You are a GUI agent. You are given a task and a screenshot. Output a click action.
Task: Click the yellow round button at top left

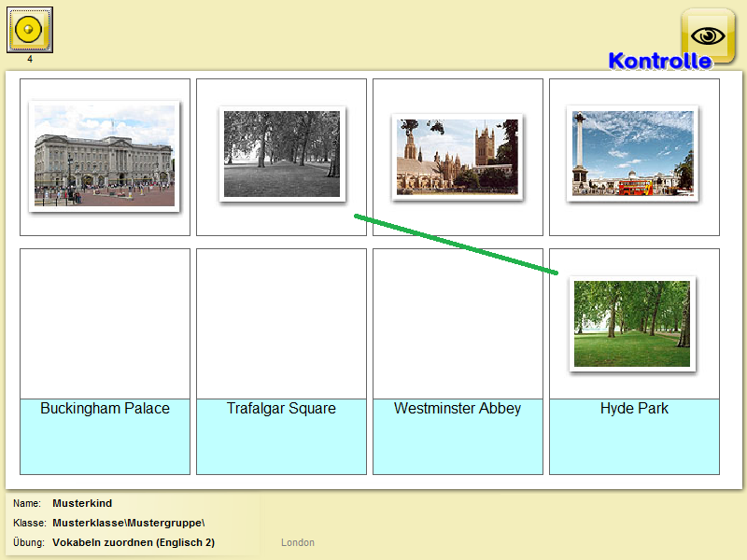30,30
